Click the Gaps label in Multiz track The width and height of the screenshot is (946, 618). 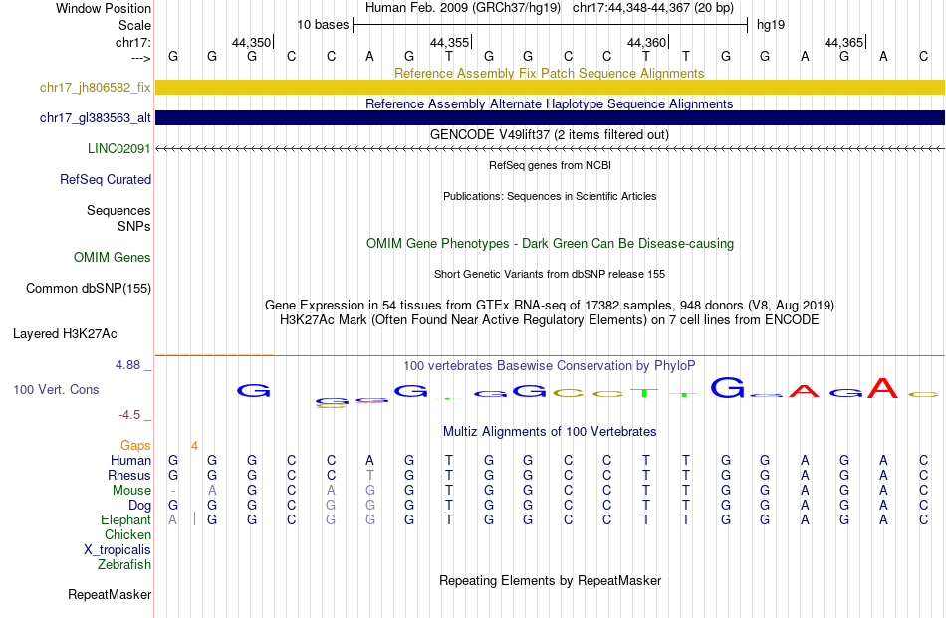point(135,445)
